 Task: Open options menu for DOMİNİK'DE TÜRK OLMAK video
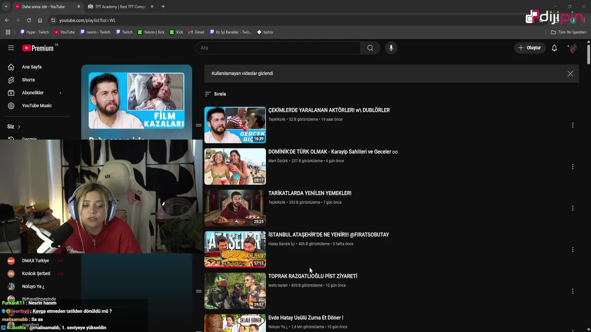(x=573, y=167)
